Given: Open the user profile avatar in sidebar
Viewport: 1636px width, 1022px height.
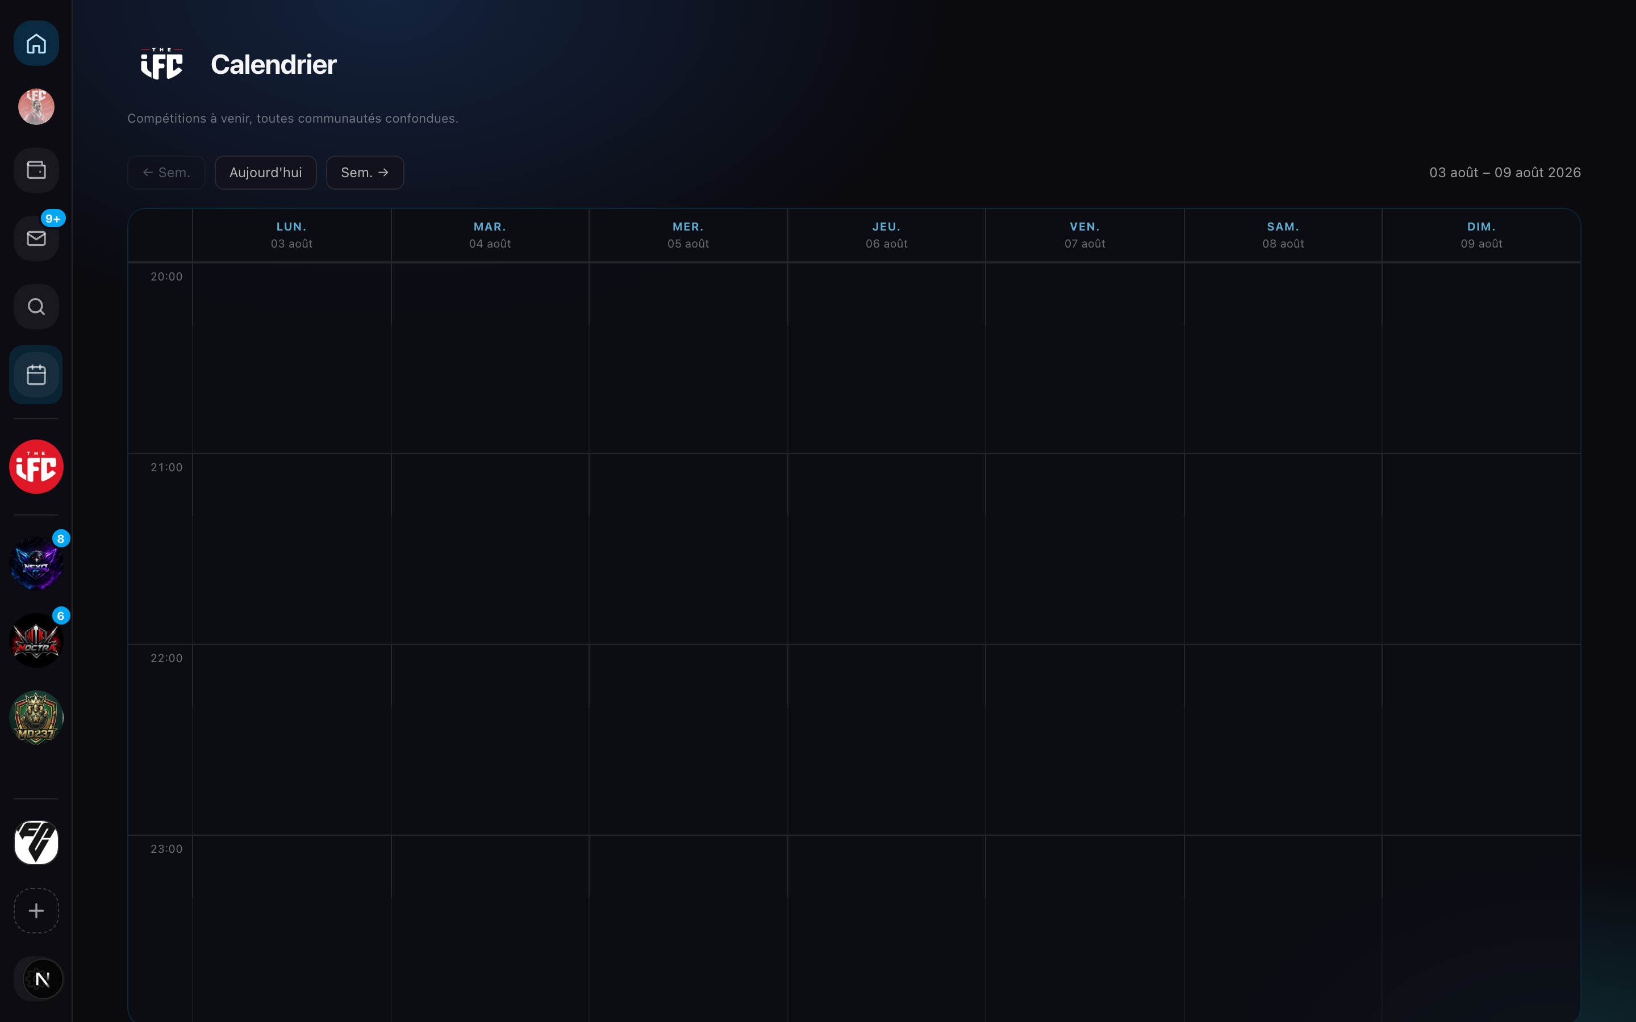Looking at the screenshot, I should [x=36, y=107].
